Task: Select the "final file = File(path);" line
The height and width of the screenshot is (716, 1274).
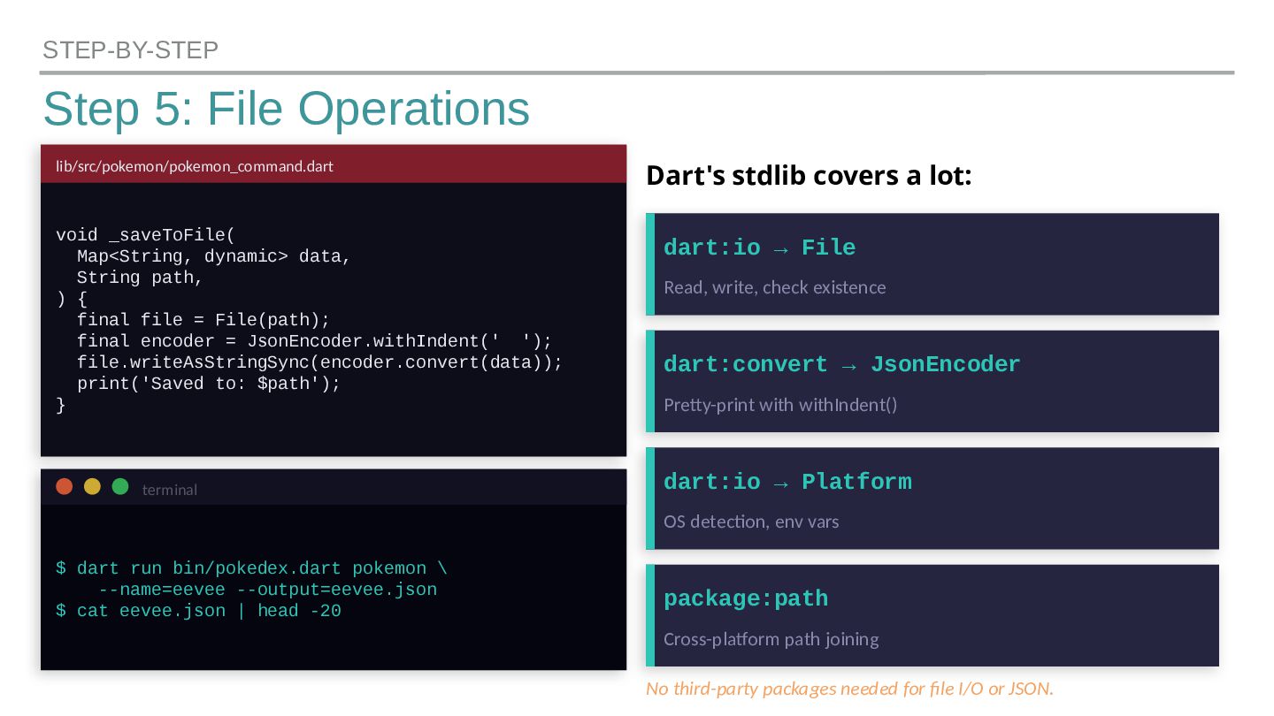Action: click(203, 320)
